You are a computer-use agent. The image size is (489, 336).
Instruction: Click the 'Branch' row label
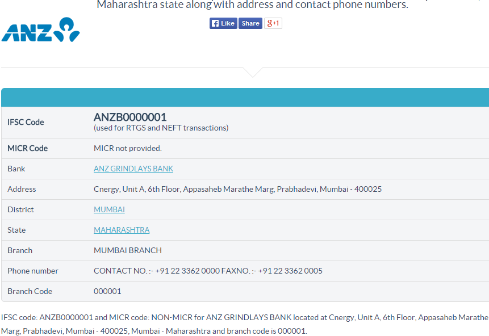pos(20,251)
